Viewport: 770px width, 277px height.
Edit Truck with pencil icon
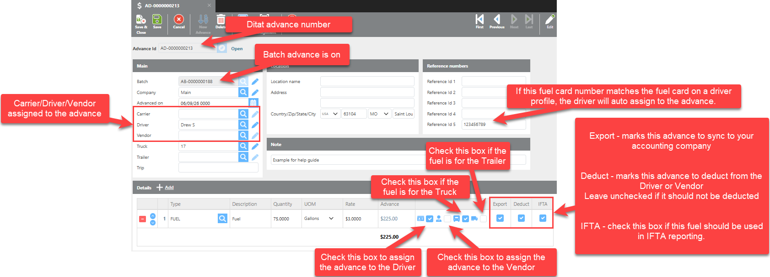coord(255,146)
